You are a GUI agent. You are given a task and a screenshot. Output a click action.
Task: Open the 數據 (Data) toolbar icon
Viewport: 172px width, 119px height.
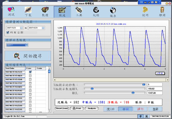45,12
